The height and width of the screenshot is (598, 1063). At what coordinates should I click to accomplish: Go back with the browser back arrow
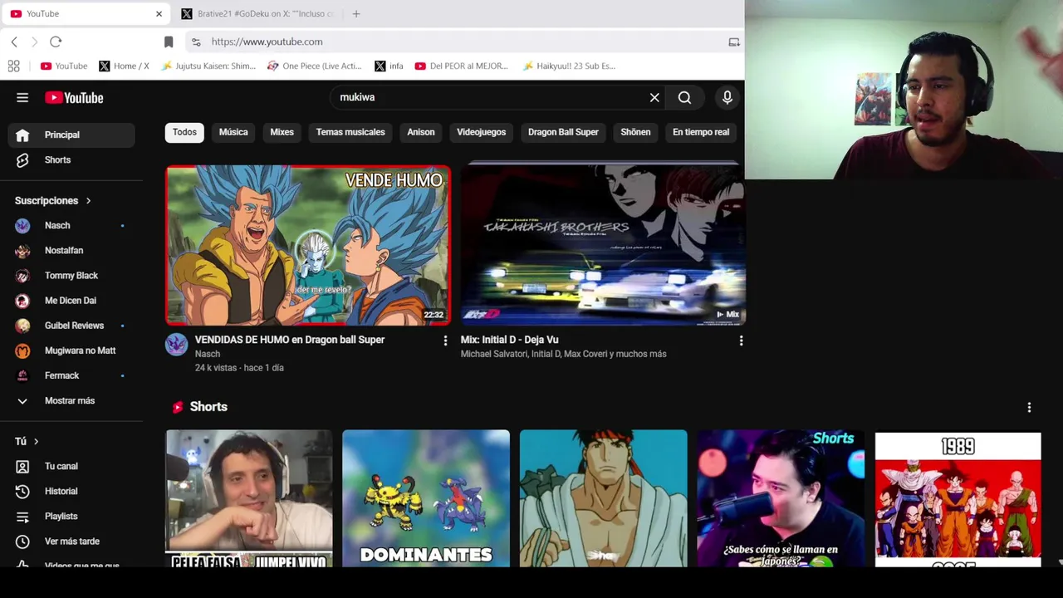point(14,42)
